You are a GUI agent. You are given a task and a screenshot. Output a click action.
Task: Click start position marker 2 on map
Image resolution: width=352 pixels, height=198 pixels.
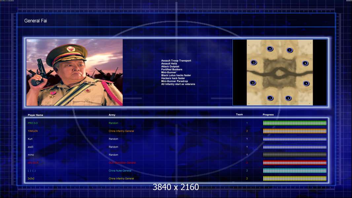254,63
